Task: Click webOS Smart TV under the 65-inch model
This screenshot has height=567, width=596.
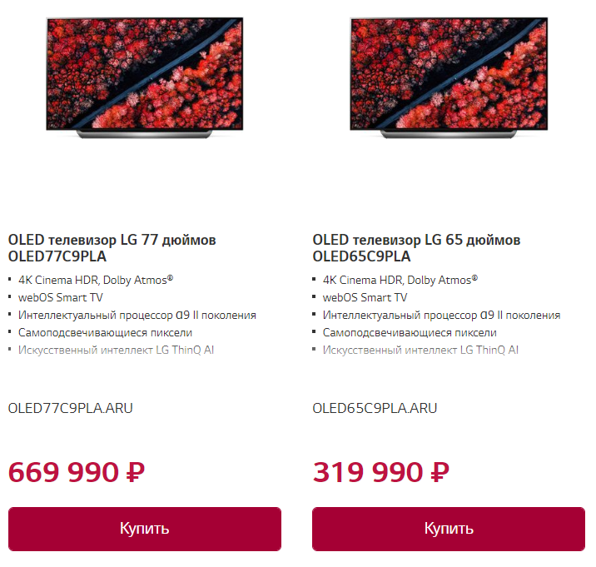Action: point(365,297)
